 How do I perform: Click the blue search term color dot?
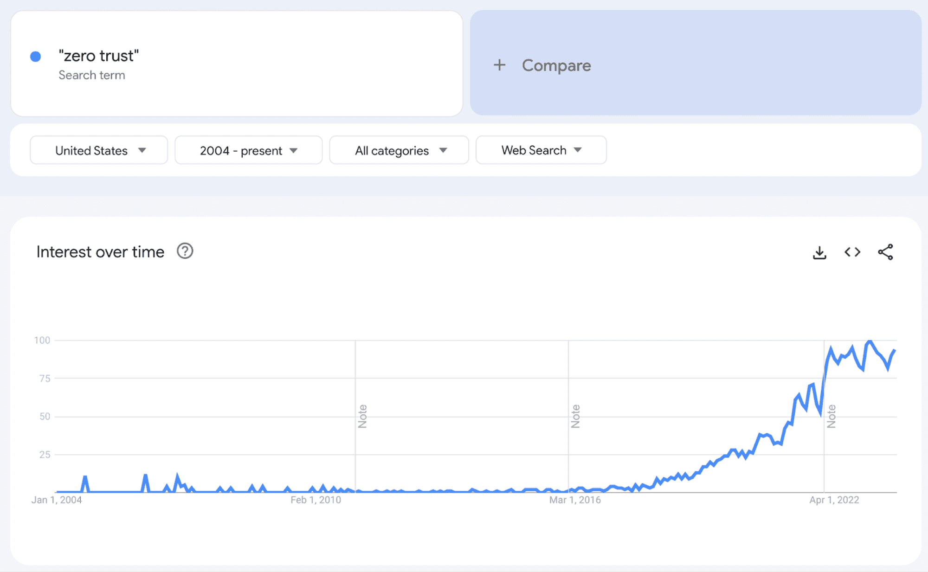(34, 56)
